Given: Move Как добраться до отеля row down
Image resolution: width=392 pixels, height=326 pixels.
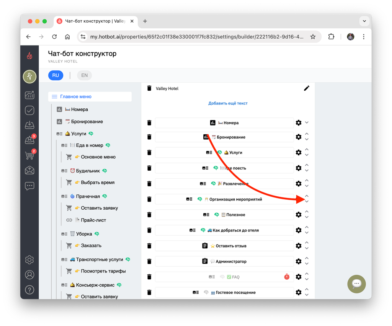Looking at the screenshot, I should [x=307, y=233].
